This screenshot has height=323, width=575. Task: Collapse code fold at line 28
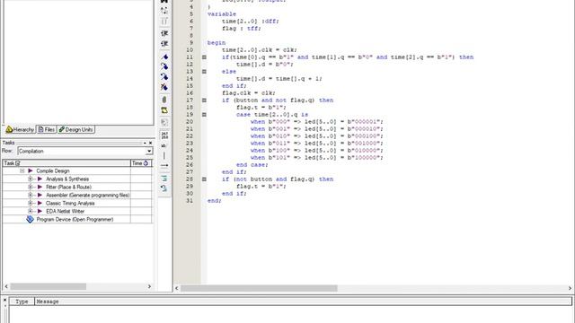click(x=204, y=179)
